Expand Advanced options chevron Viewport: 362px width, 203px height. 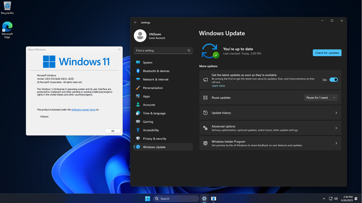coord(336,128)
